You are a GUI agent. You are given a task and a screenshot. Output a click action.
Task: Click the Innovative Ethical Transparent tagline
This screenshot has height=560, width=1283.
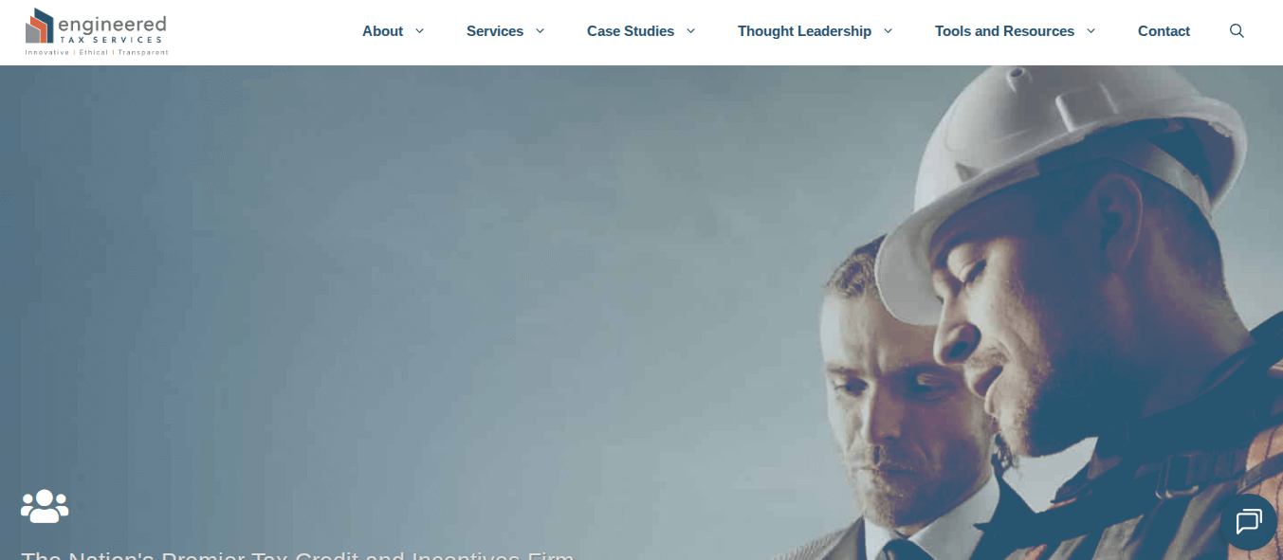(x=97, y=52)
